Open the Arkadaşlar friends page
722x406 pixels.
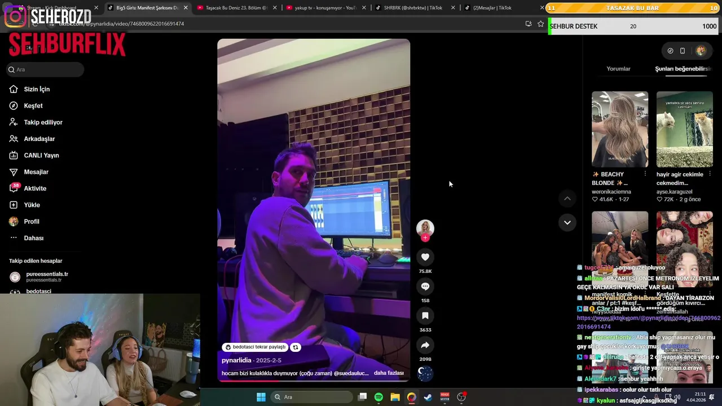[39, 139]
